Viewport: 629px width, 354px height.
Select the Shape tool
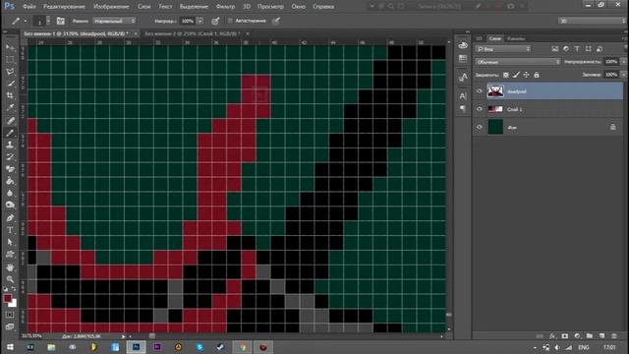(x=10, y=255)
